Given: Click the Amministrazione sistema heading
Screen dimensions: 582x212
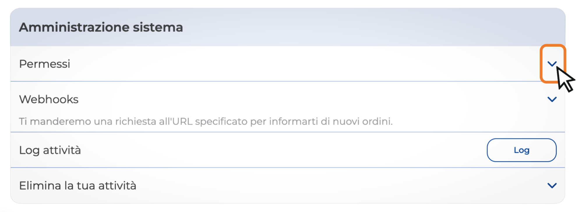Looking at the screenshot, I should 101,27.
